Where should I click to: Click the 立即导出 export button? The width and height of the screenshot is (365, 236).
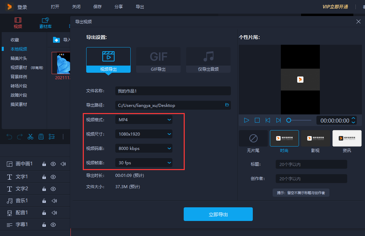tap(218, 214)
